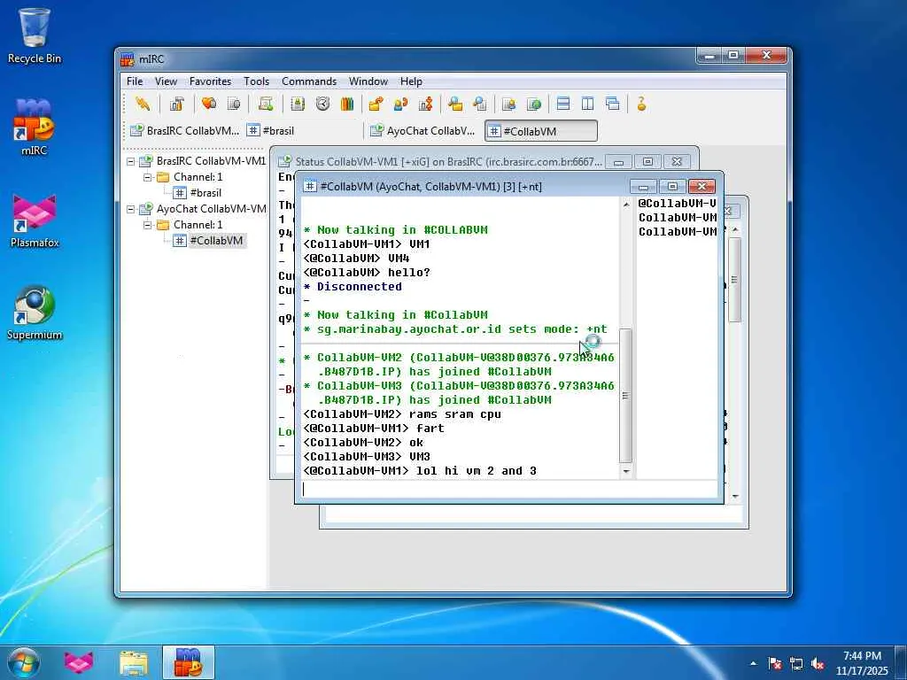The image size is (907, 680).
Task: Click the Connect lightning bolt toolbar icon
Action: [143, 104]
